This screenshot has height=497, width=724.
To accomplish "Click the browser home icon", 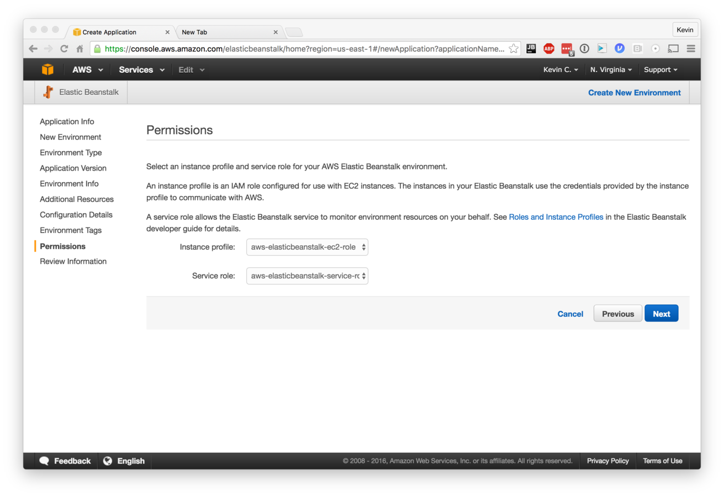I will point(80,49).
